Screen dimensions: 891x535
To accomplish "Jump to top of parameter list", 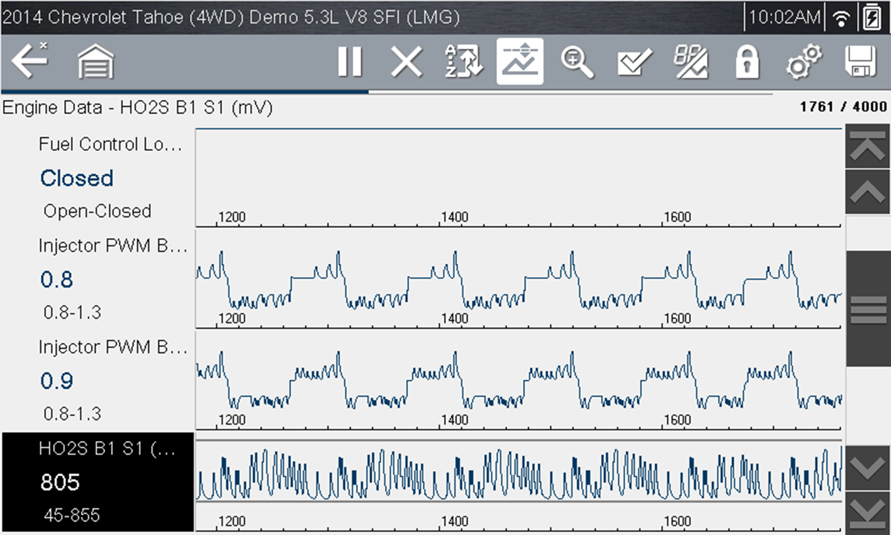I will (867, 147).
